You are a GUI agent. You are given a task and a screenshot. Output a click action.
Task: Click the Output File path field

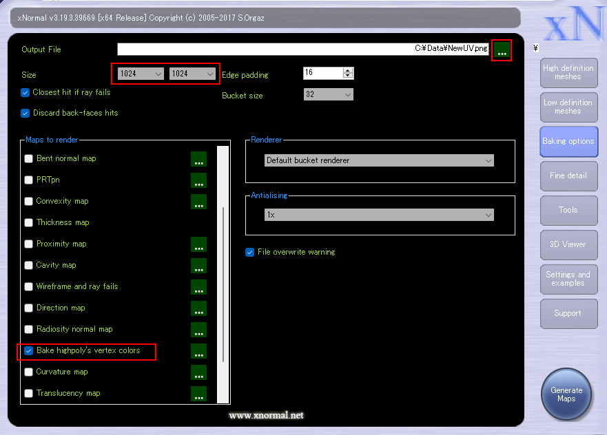click(303, 49)
